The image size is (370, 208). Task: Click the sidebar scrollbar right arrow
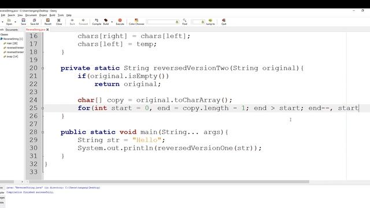[22, 182]
